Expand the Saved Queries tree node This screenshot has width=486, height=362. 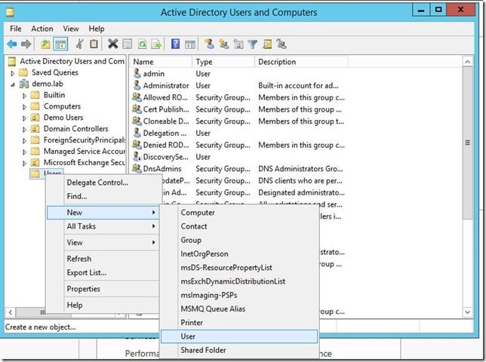[12, 73]
